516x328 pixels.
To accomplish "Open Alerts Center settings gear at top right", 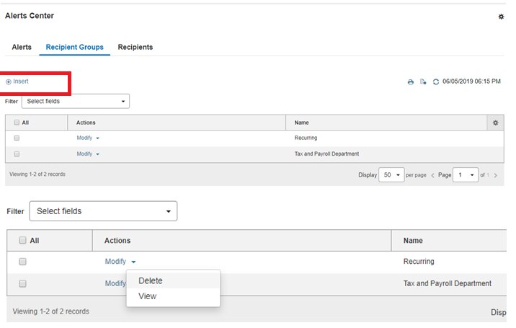I will pos(501,17).
